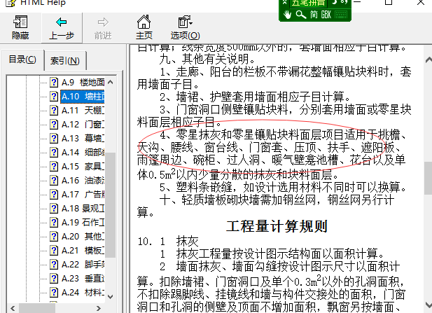Click contents tree scroll-left arrow
Screen dimensions: 432x313
13,308
